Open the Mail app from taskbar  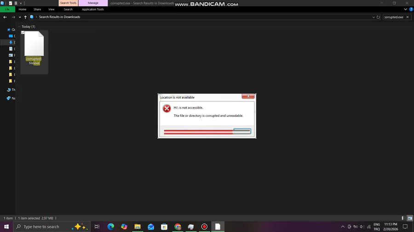[151, 226]
